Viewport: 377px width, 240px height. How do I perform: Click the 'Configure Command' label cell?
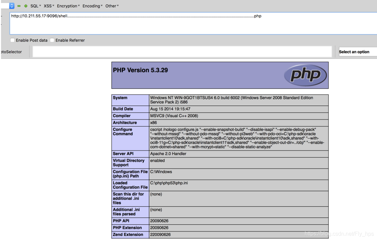(130, 139)
